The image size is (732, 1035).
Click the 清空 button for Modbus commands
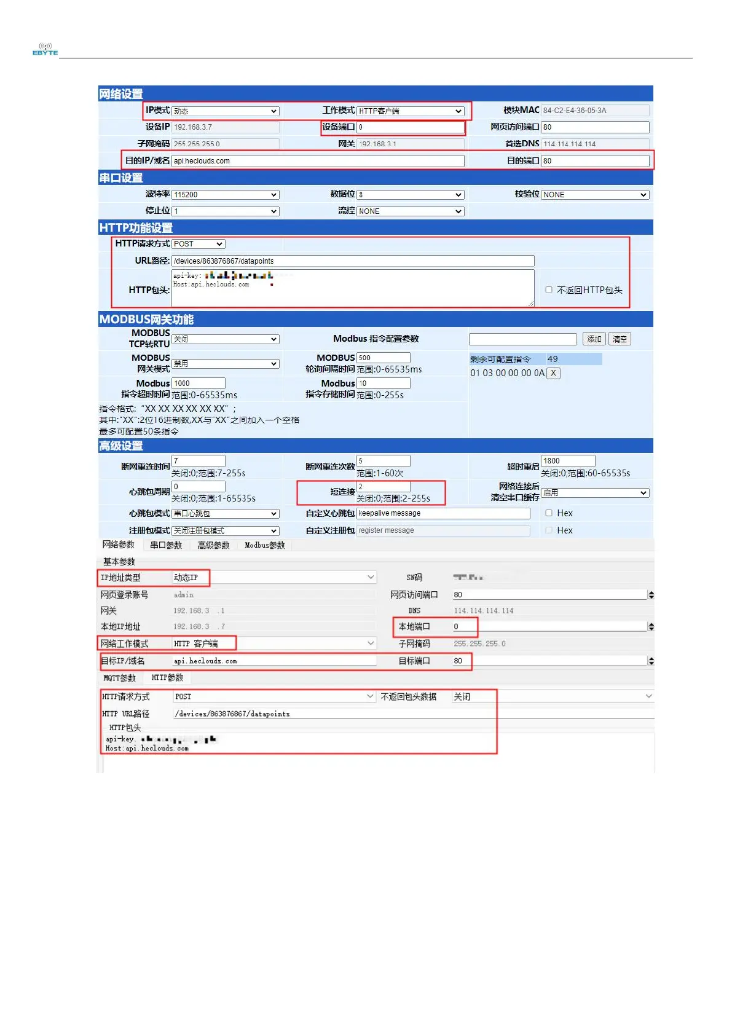[x=620, y=339]
